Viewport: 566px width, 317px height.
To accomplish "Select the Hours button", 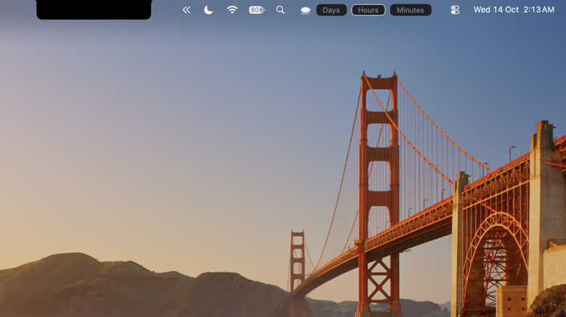I will coord(368,10).
